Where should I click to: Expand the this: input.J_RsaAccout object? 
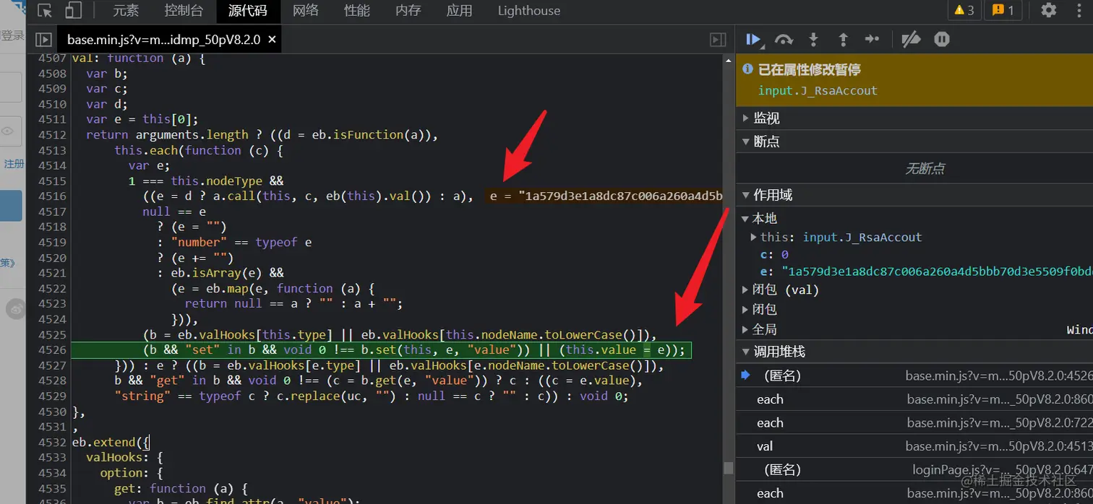[754, 237]
